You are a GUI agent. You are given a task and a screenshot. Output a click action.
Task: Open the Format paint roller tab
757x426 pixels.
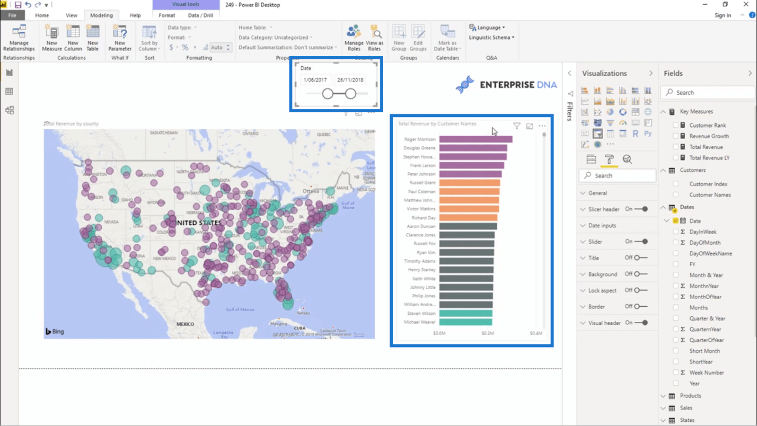pyautogui.click(x=609, y=159)
